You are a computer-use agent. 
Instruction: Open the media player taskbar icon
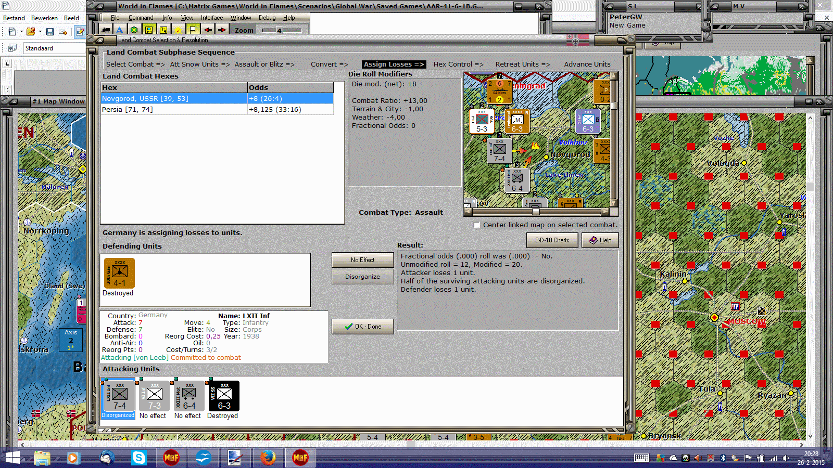pyautogui.click(x=73, y=458)
